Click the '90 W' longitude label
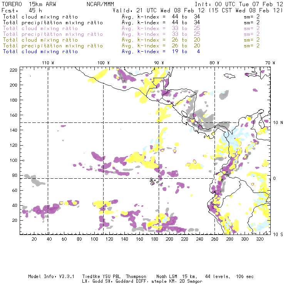The height and width of the screenshot is (285, 285). (159, 63)
